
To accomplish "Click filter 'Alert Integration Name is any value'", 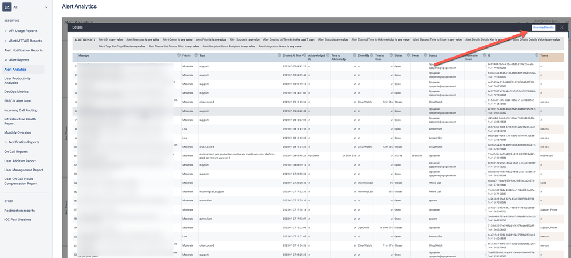I will pyautogui.click(x=280, y=46).
